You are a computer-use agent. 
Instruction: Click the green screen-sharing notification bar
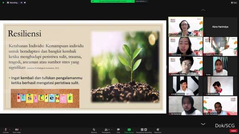click(113, 1)
